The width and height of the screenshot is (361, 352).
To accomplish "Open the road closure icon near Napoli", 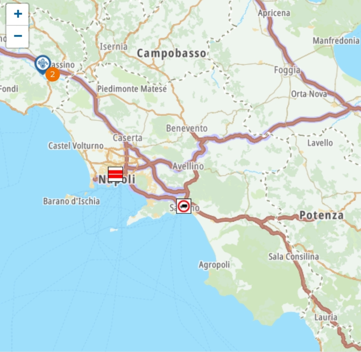I will point(115,174).
